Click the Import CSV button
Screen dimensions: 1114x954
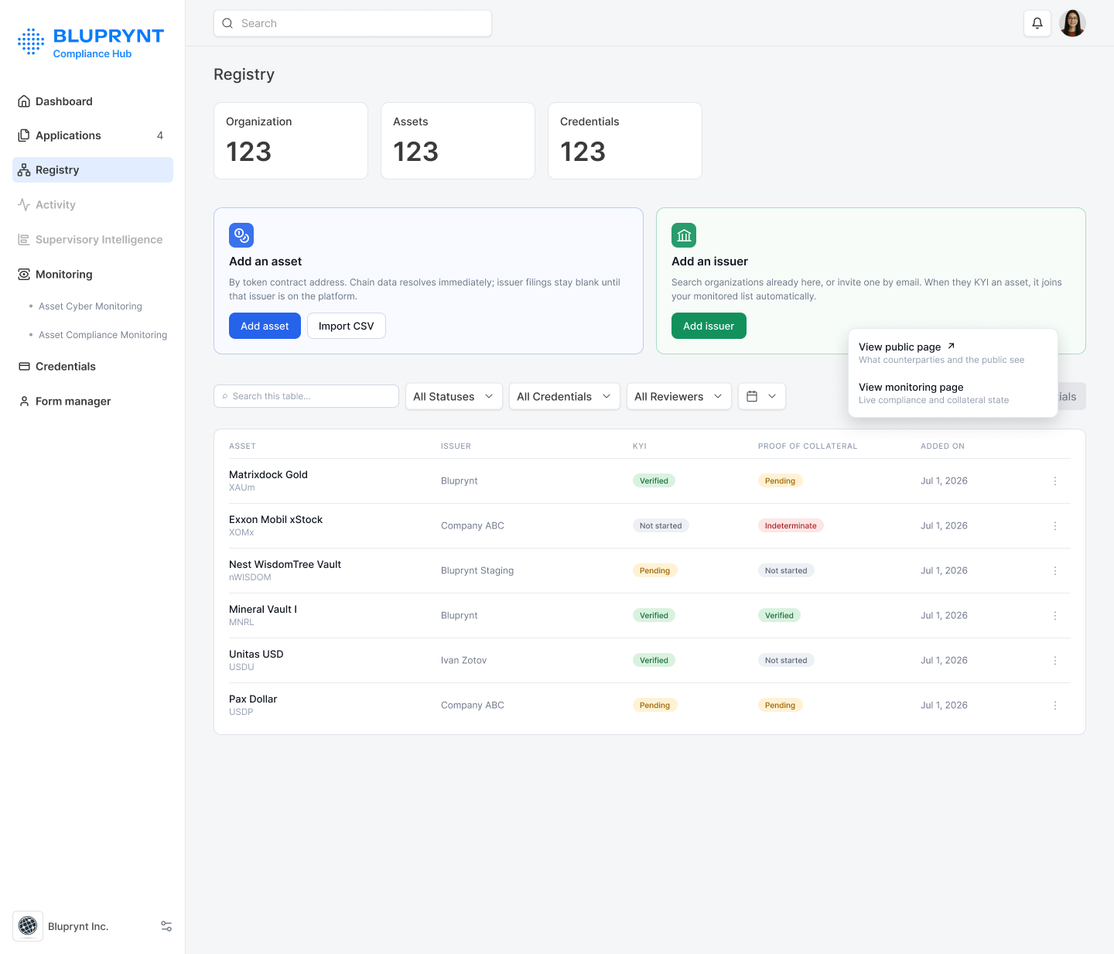point(347,326)
